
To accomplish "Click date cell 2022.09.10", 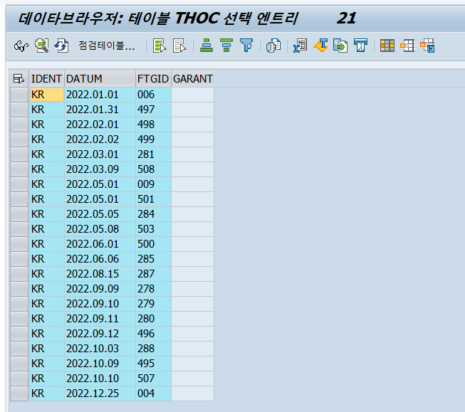I will [x=100, y=304].
